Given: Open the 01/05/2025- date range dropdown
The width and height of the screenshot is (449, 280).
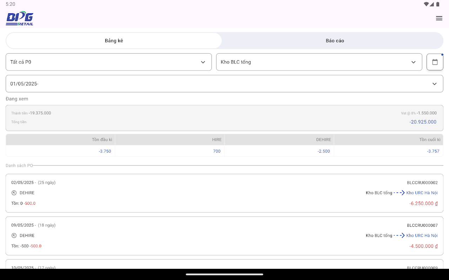Looking at the screenshot, I should (x=224, y=84).
